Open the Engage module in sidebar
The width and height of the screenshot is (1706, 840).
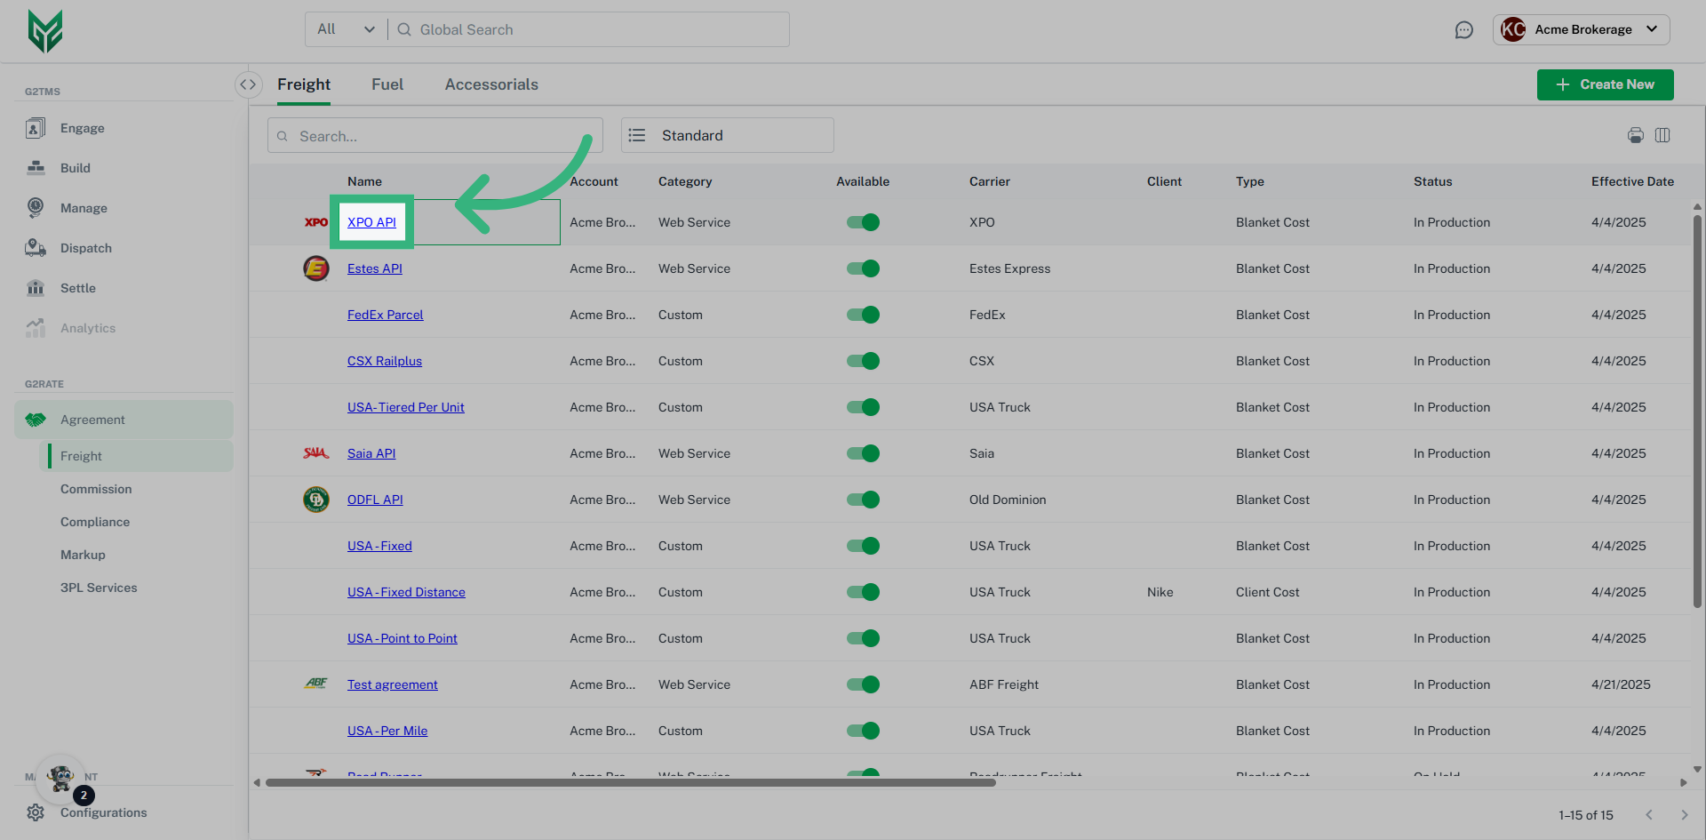[x=82, y=128]
